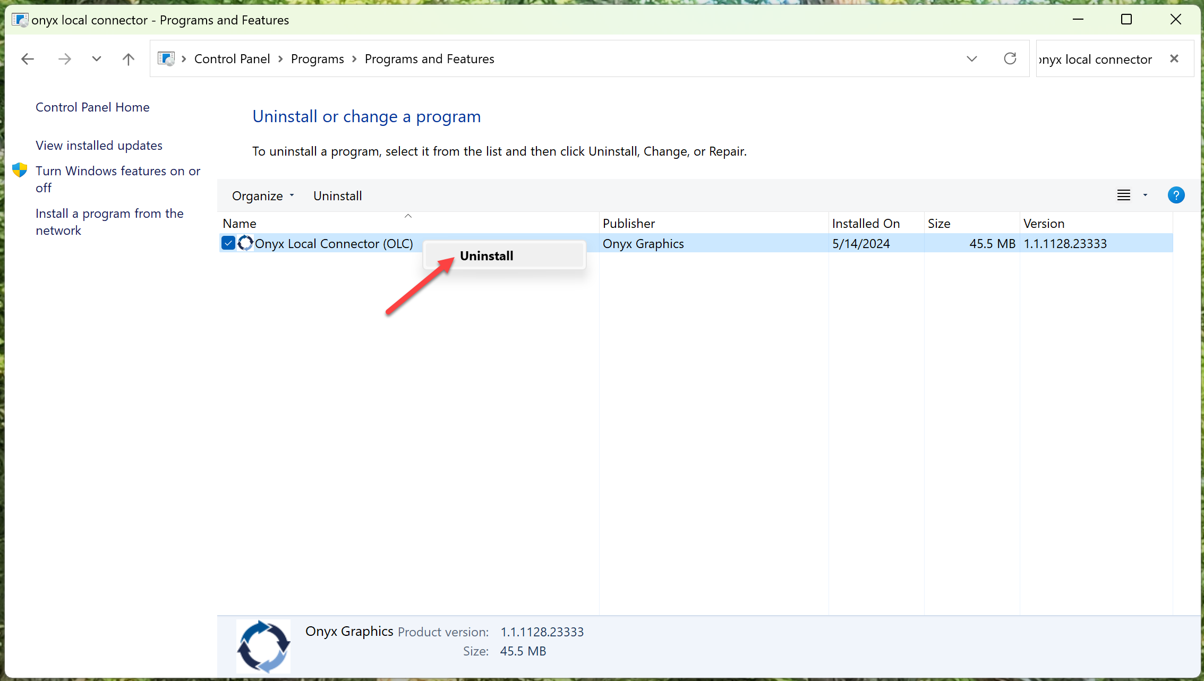Select the Onyx Local Connector (OLC) entry
Screen dimensions: 1204x681
(334, 244)
